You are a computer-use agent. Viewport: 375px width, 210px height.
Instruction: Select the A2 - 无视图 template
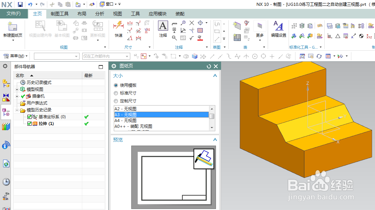tap(161, 109)
